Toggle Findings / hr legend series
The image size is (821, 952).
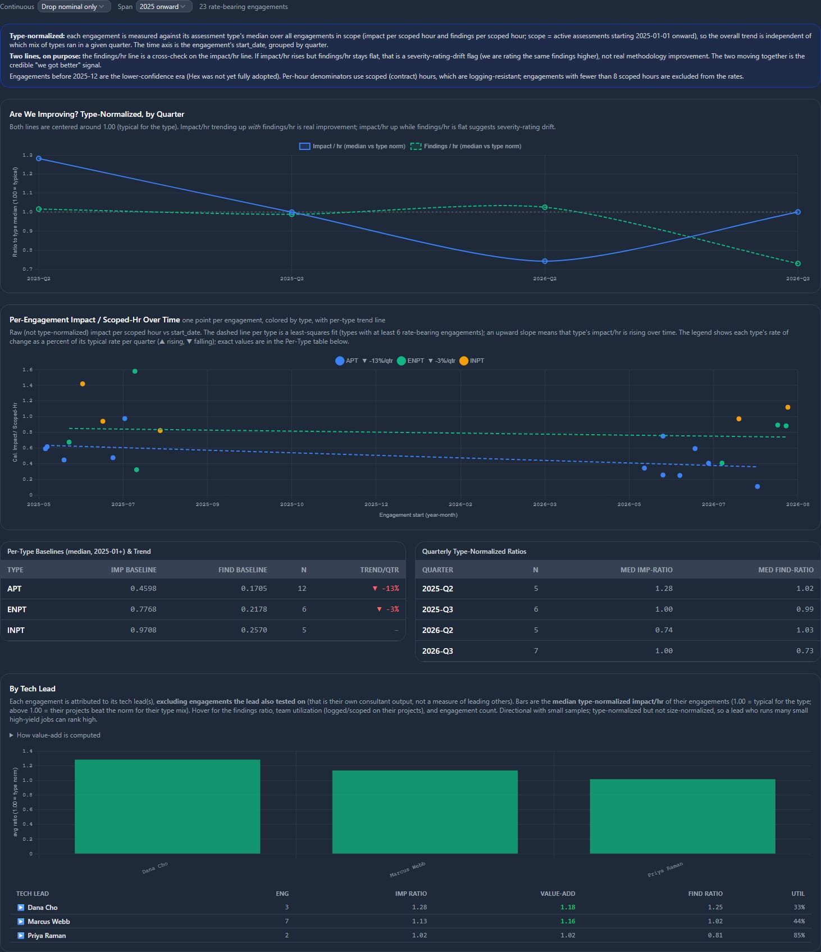466,146
